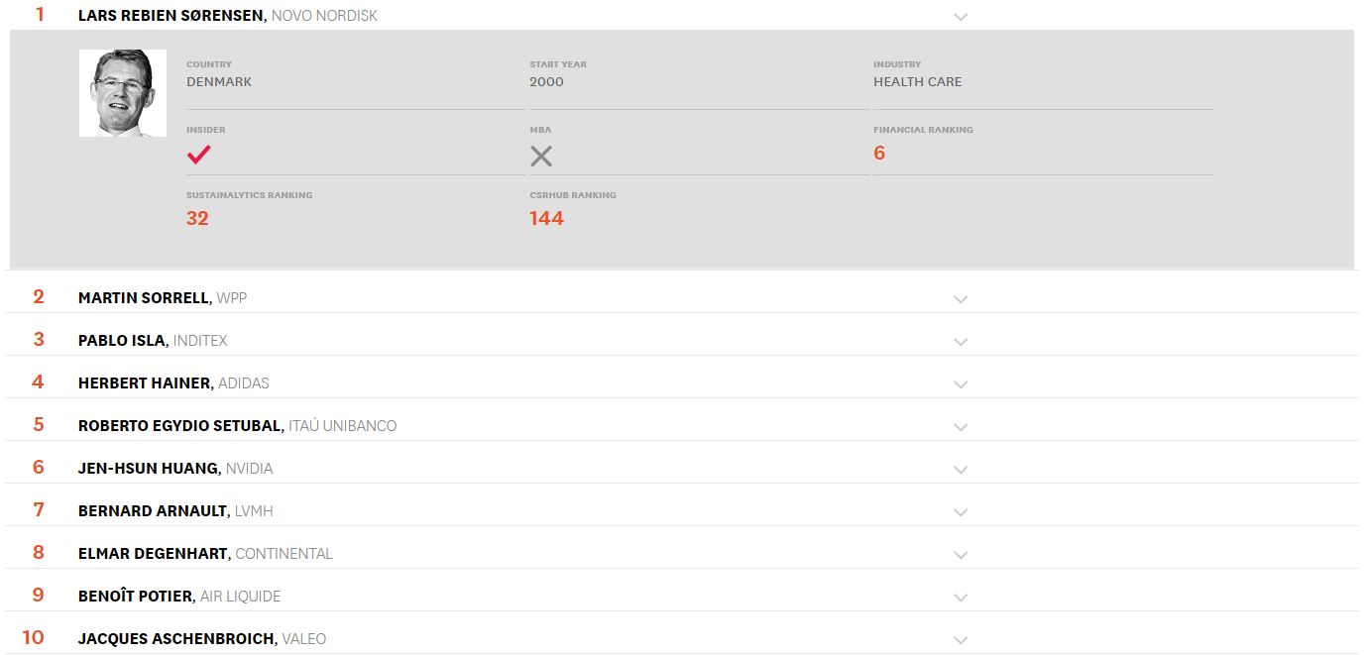Click the Valeo company label
Screen dimensions: 1369x655
coord(304,638)
